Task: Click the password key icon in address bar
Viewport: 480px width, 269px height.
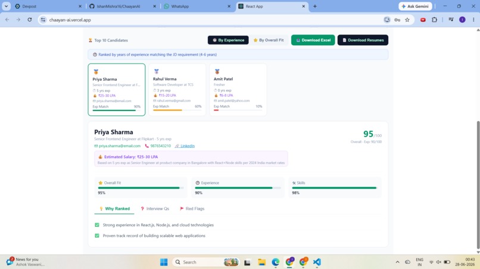Action: tap(397, 20)
